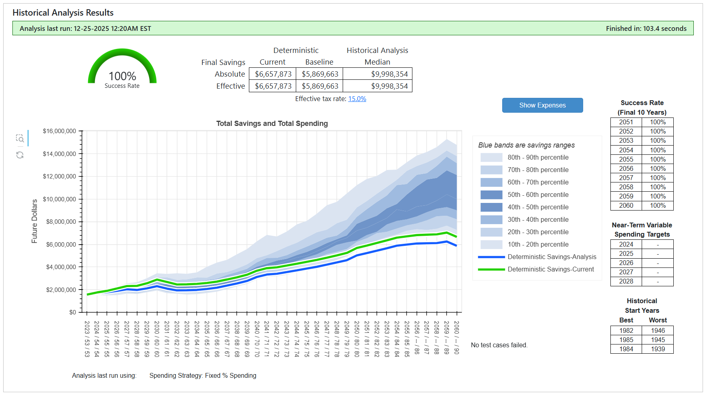Image resolution: width=707 pixels, height=395 pixels.
Task: Click the Baseline Effective savings value $5,869,663
Action: tap(320, 86)
